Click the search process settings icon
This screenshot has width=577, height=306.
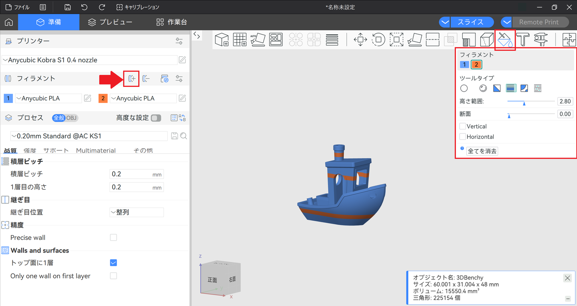coord(184,136)
